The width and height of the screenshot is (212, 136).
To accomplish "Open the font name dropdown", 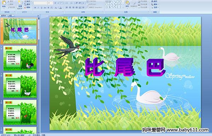I will pyautogui.click(x=46, y=3).
